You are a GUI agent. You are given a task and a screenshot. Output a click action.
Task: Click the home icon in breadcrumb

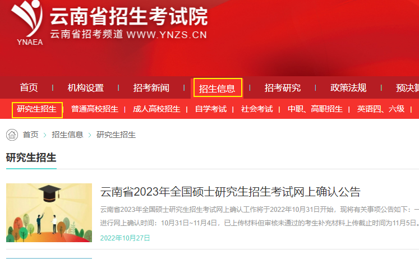coord(12,135)
